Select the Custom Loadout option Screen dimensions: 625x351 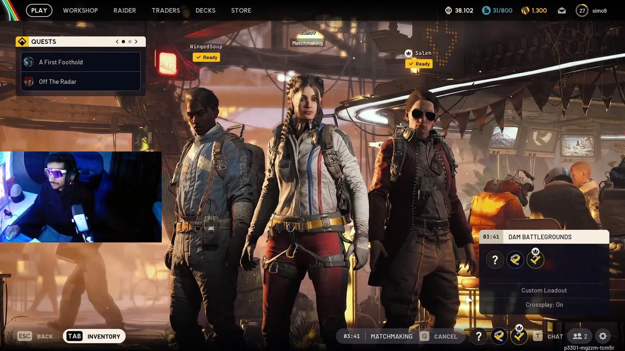click(x=544, y=291)
